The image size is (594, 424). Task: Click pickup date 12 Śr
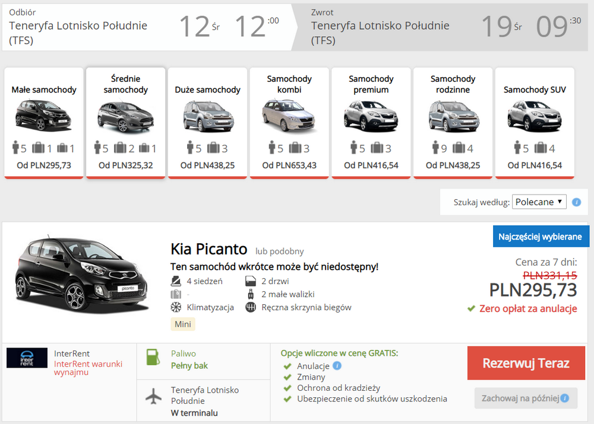point(200,27)
